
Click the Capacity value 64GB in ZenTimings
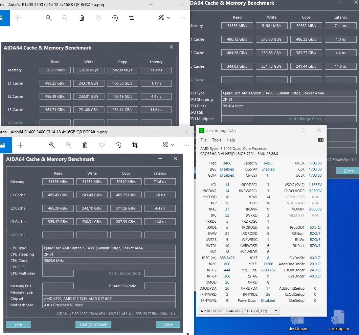(268, 163)
